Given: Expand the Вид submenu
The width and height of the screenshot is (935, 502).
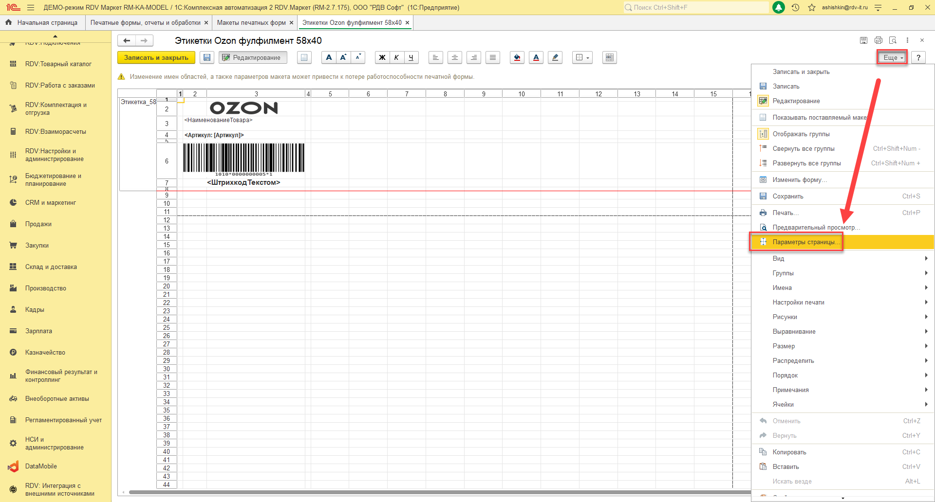Looking at the screenshot, I should point(842,258).
